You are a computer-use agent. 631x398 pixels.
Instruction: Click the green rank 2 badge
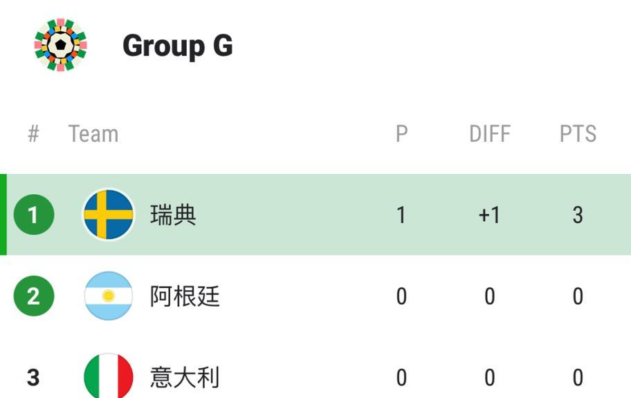point(34,296)
